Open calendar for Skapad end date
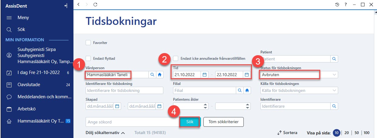 (x=159, y=106)
